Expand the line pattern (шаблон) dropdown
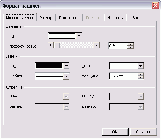Image resolution: width=161 pixels, height=139 pixels. point(66,76)
